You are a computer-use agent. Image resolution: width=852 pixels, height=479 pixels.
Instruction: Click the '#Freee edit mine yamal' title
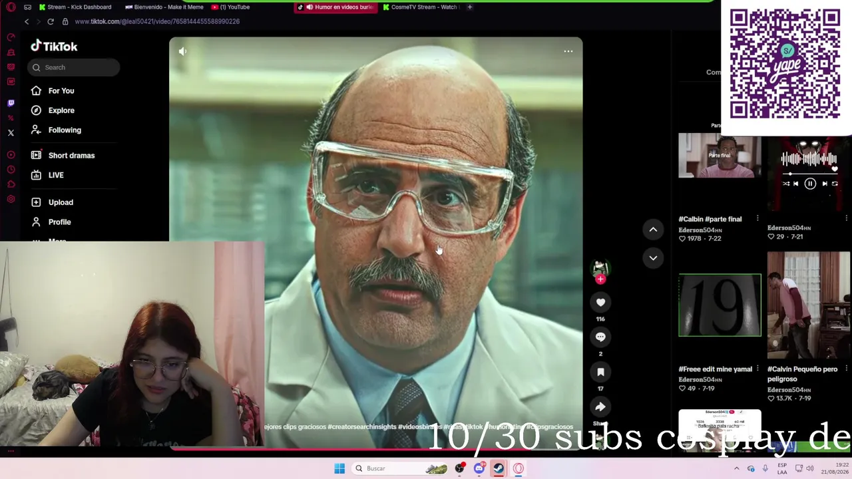click(715, 369)
